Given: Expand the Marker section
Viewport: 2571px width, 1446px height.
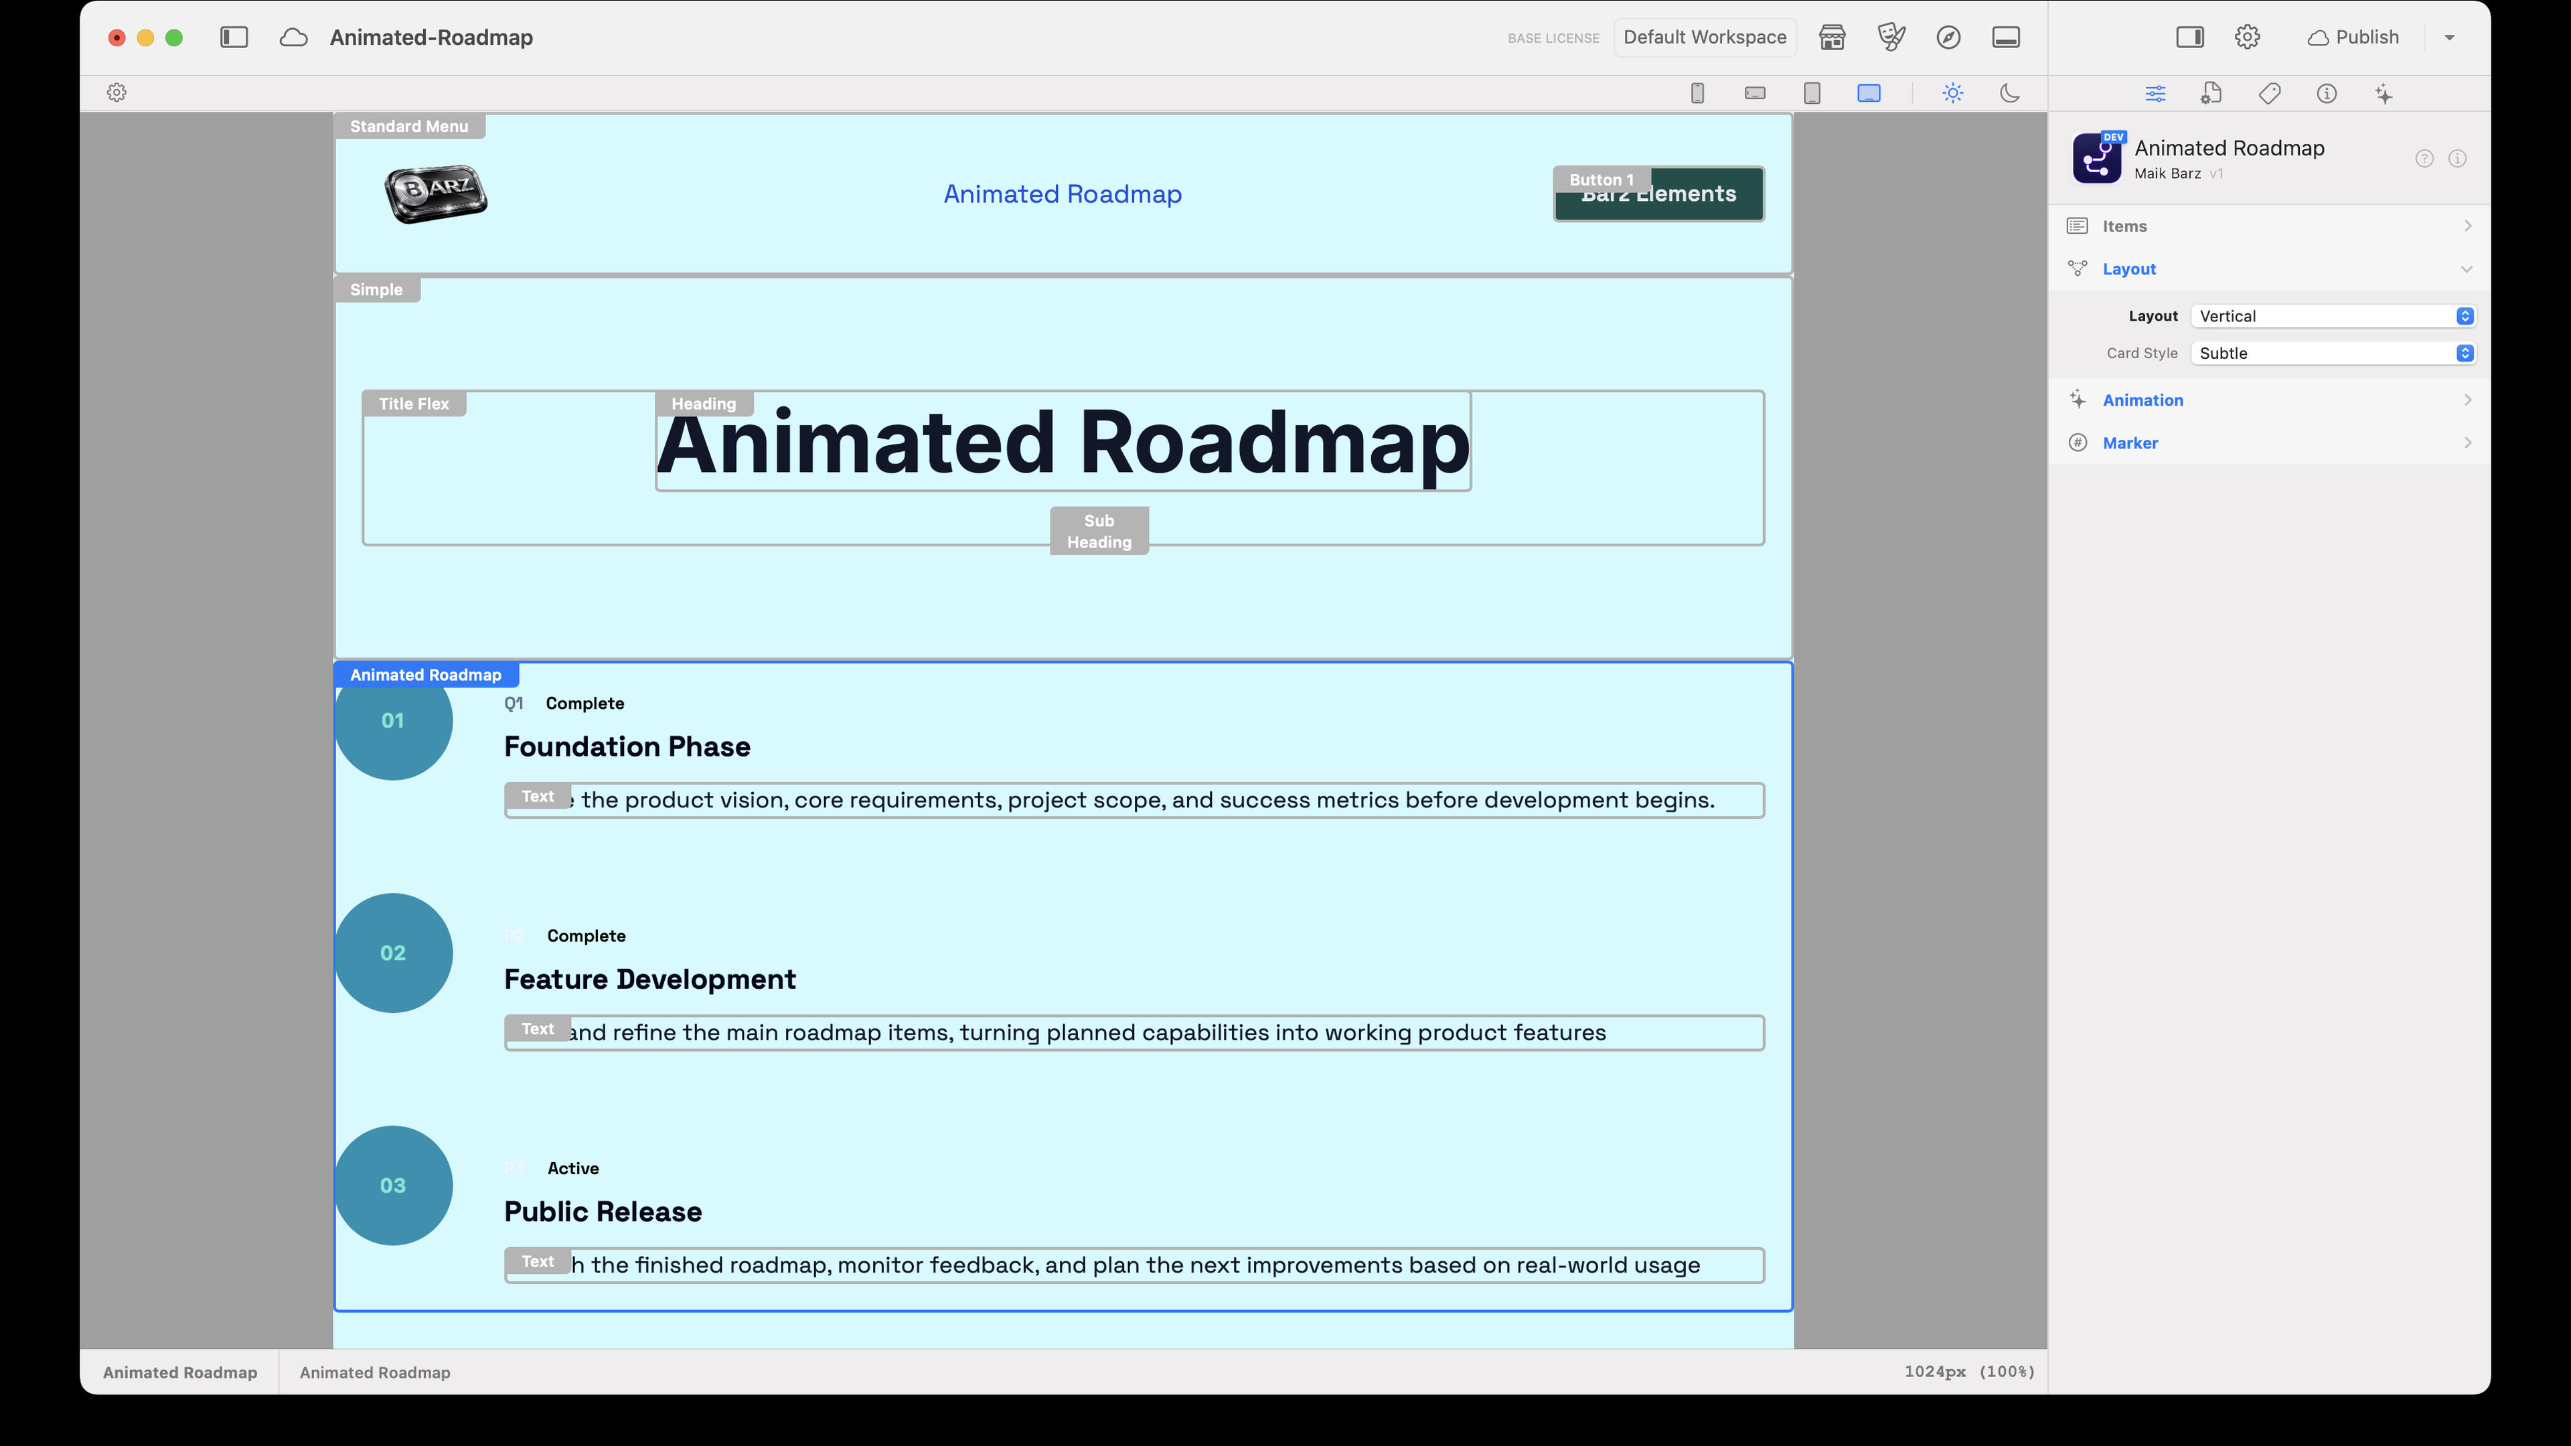Looking at the screenshot, I should (x=2270, y=443).
